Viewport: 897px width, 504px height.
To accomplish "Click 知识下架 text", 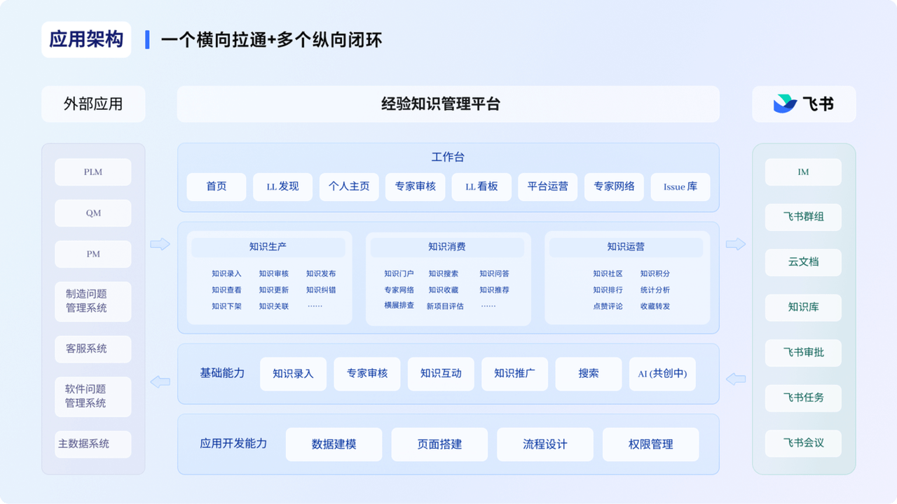I will click(x=226, y=306).
